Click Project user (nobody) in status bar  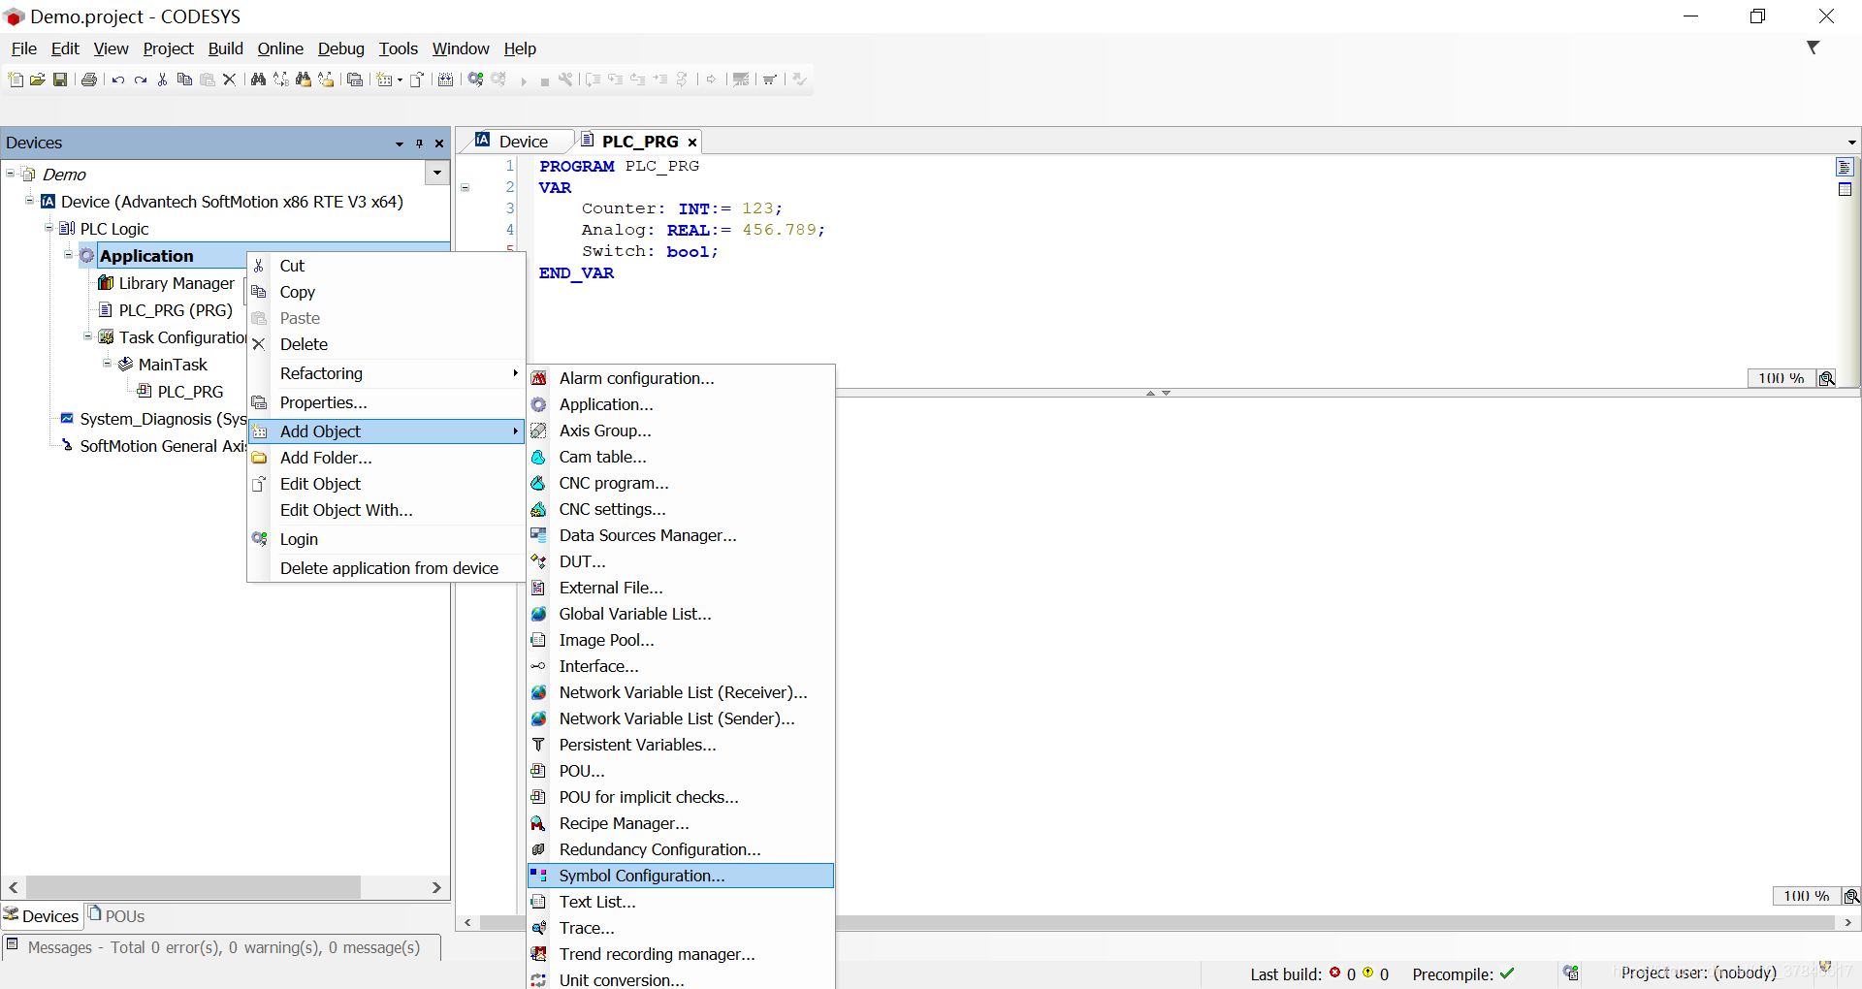(x=1699, y=973)
